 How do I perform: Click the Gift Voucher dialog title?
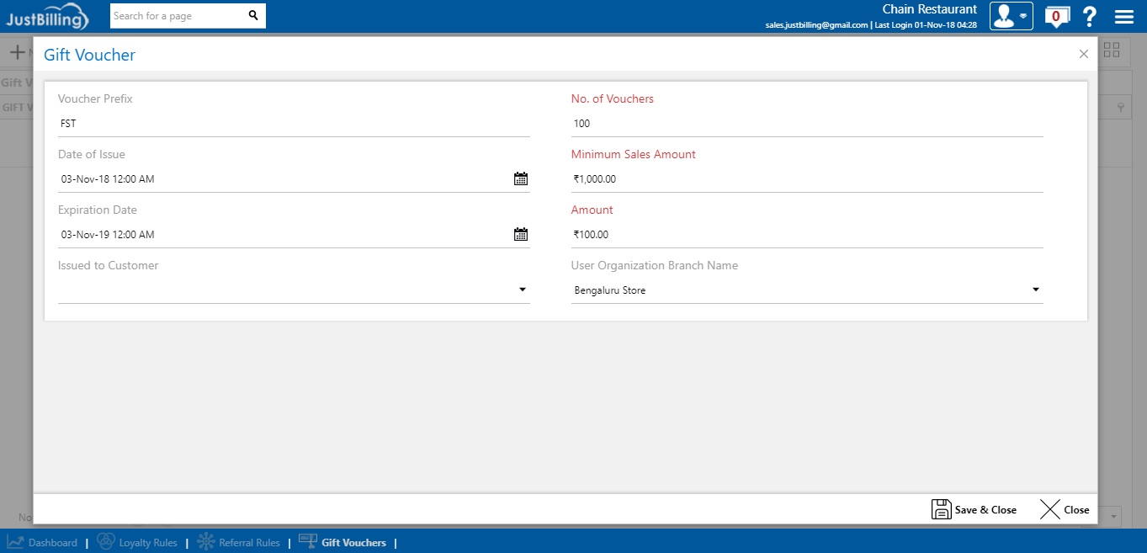(89, 55)
